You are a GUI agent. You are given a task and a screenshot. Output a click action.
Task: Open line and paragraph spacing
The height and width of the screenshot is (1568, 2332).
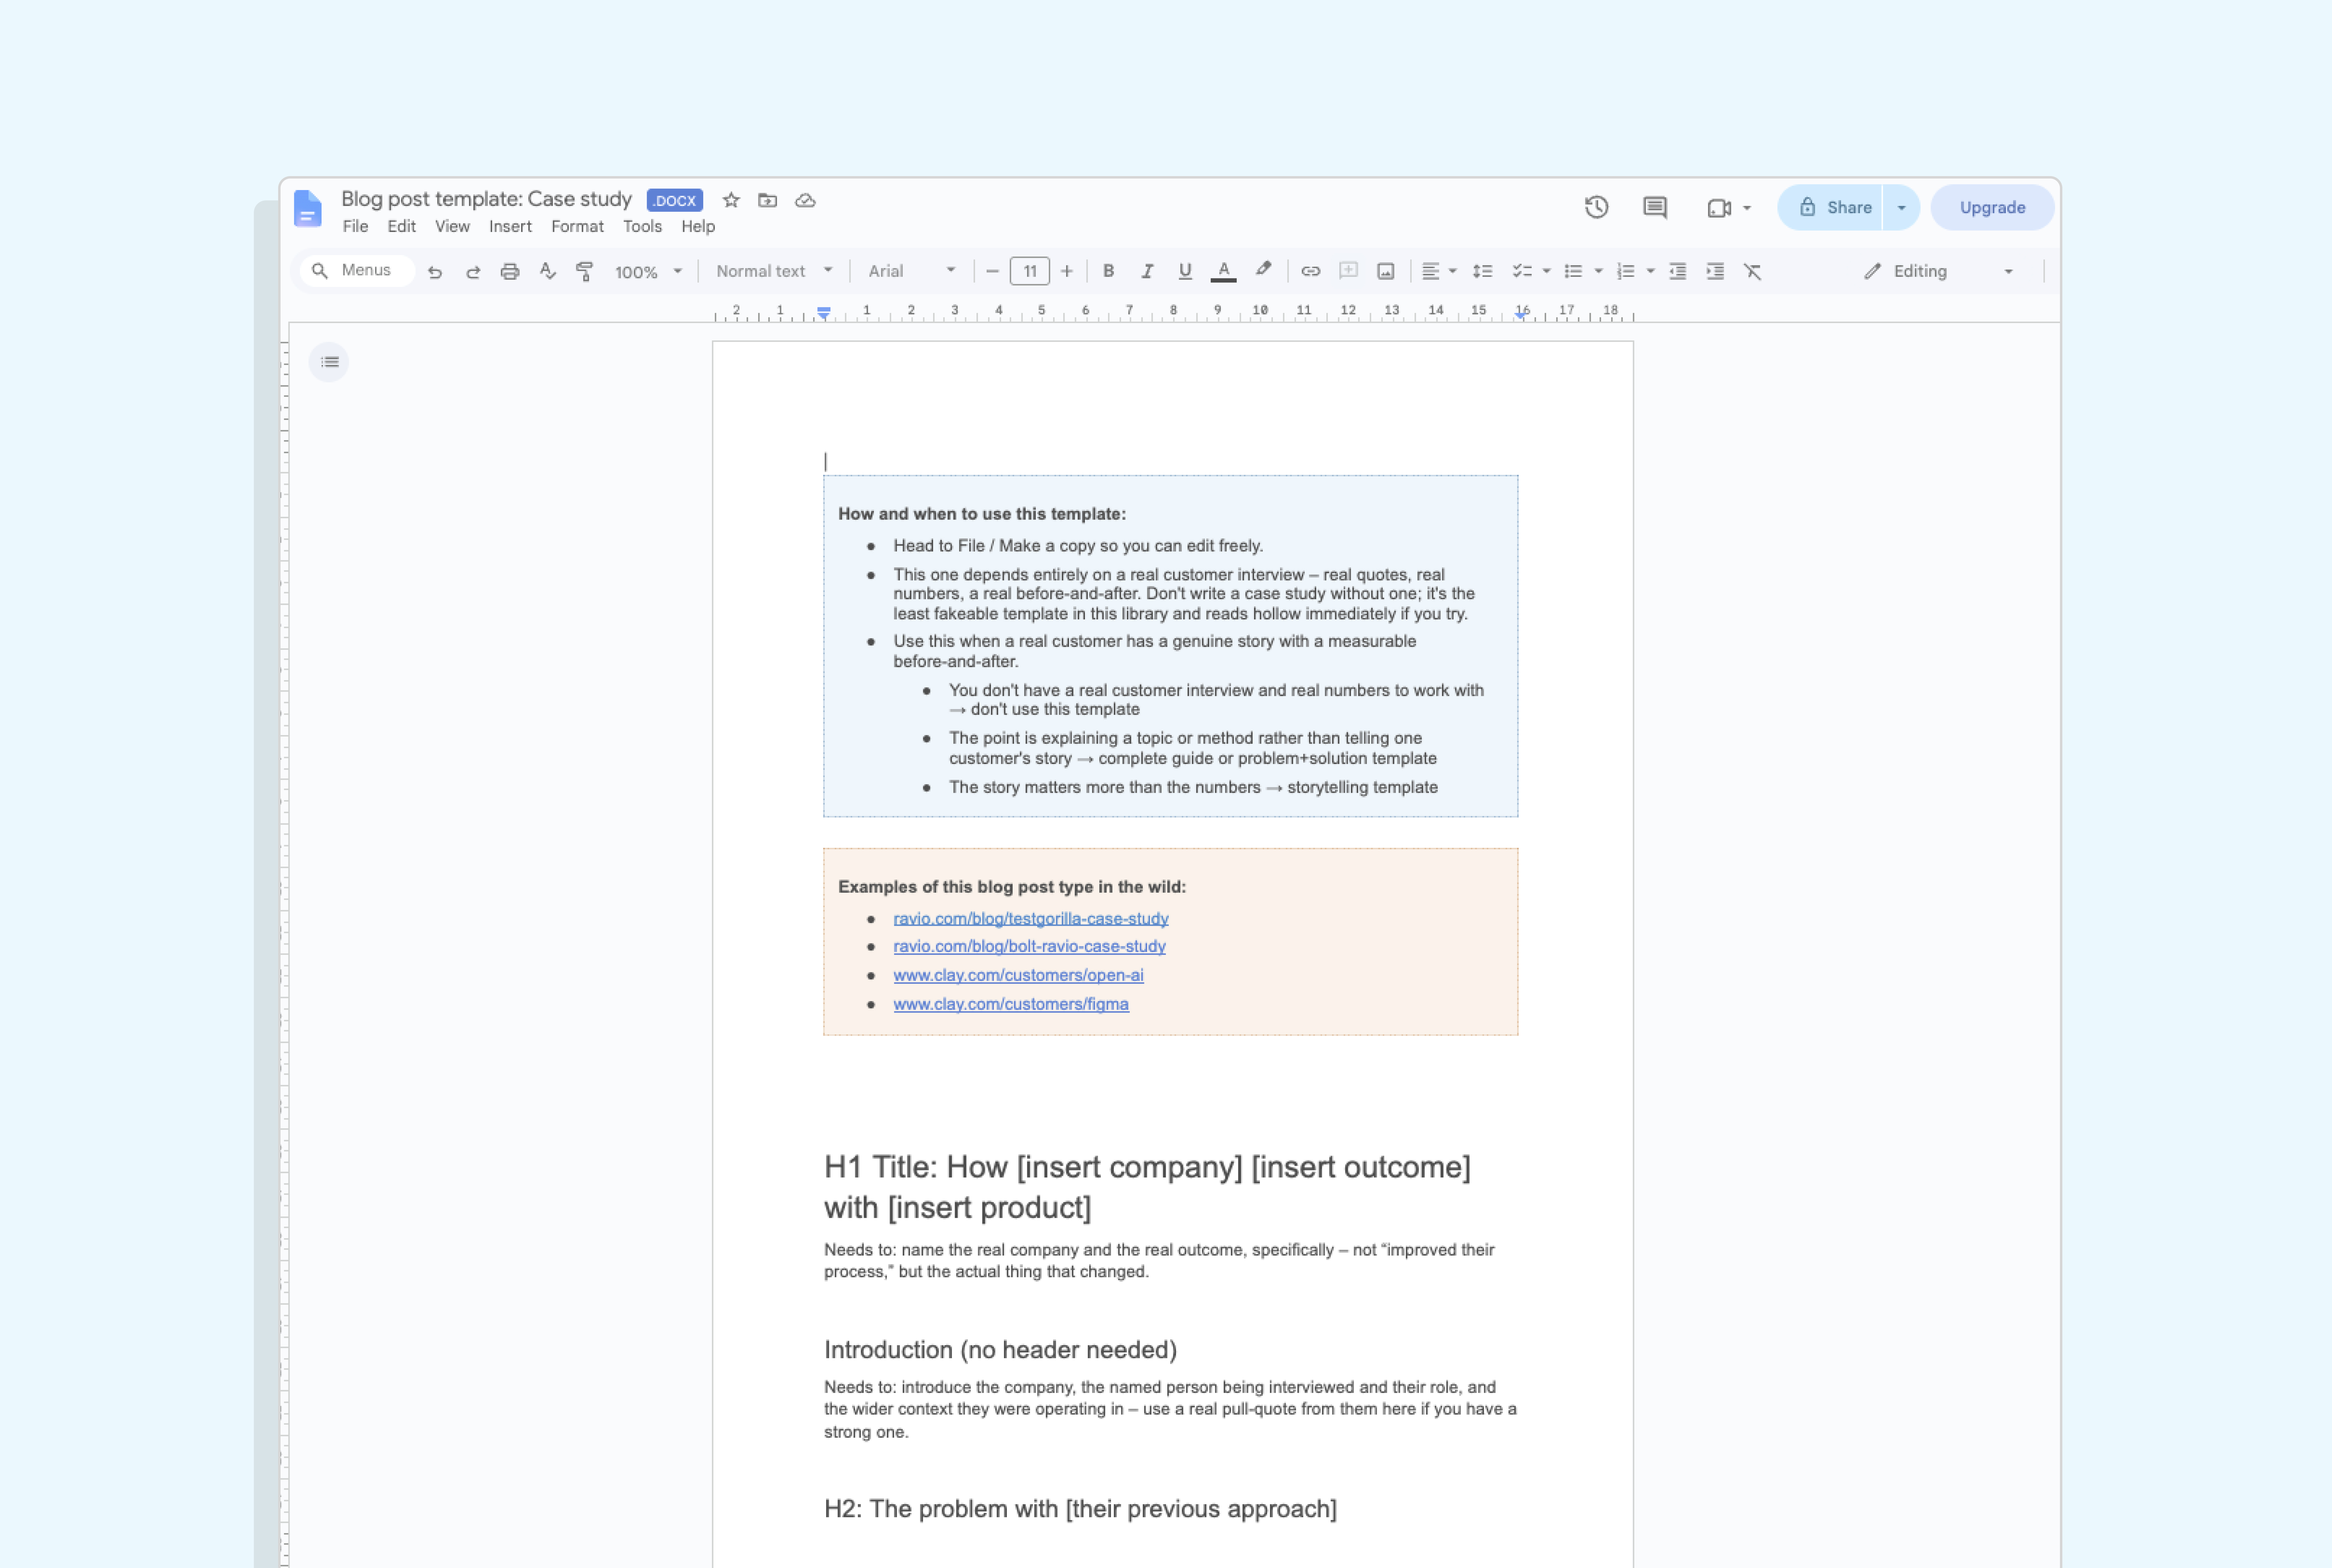pyautogui.click(x=1483, y=271)
